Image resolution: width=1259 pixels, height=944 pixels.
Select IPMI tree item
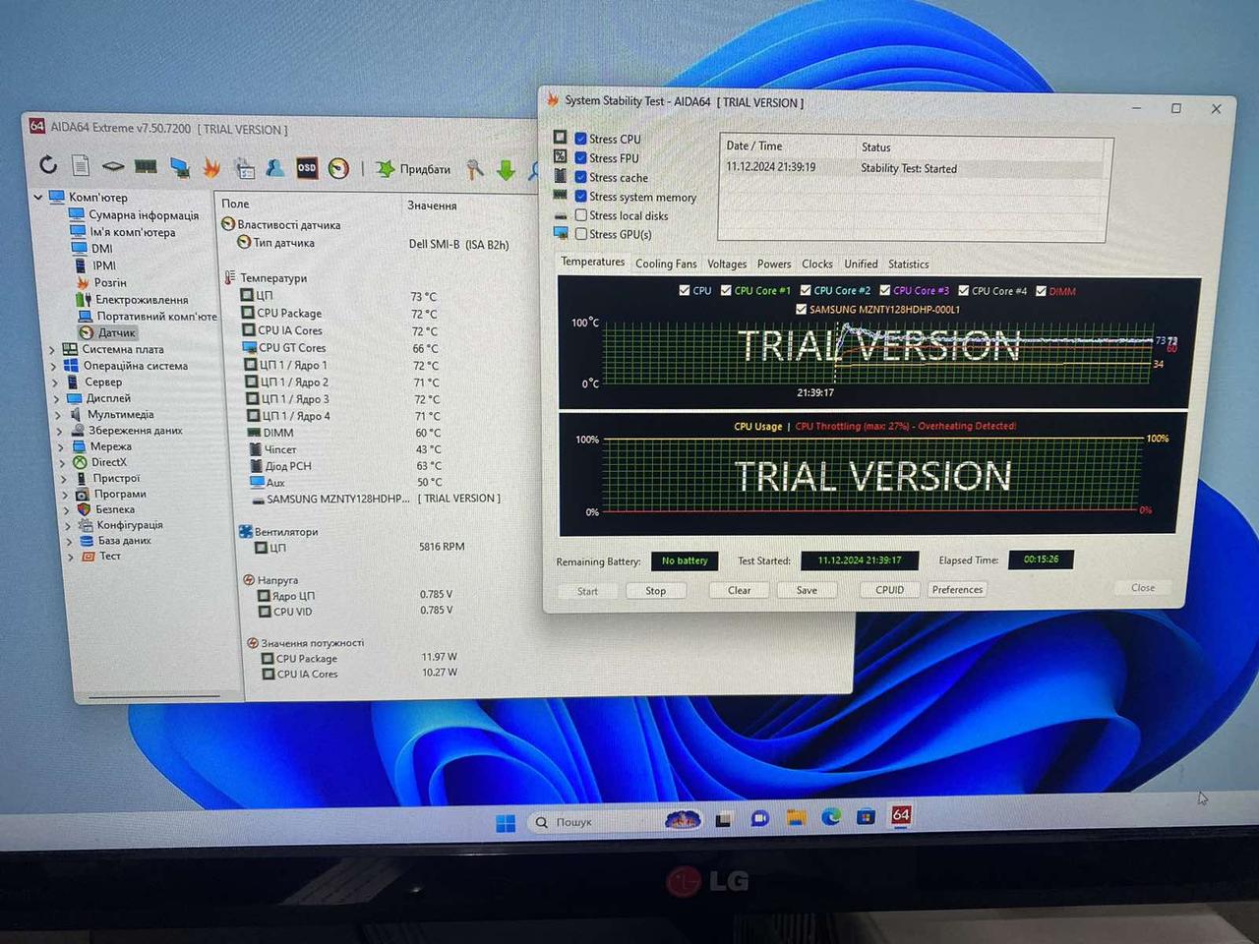pyautogui.click(x=104, y=265)
